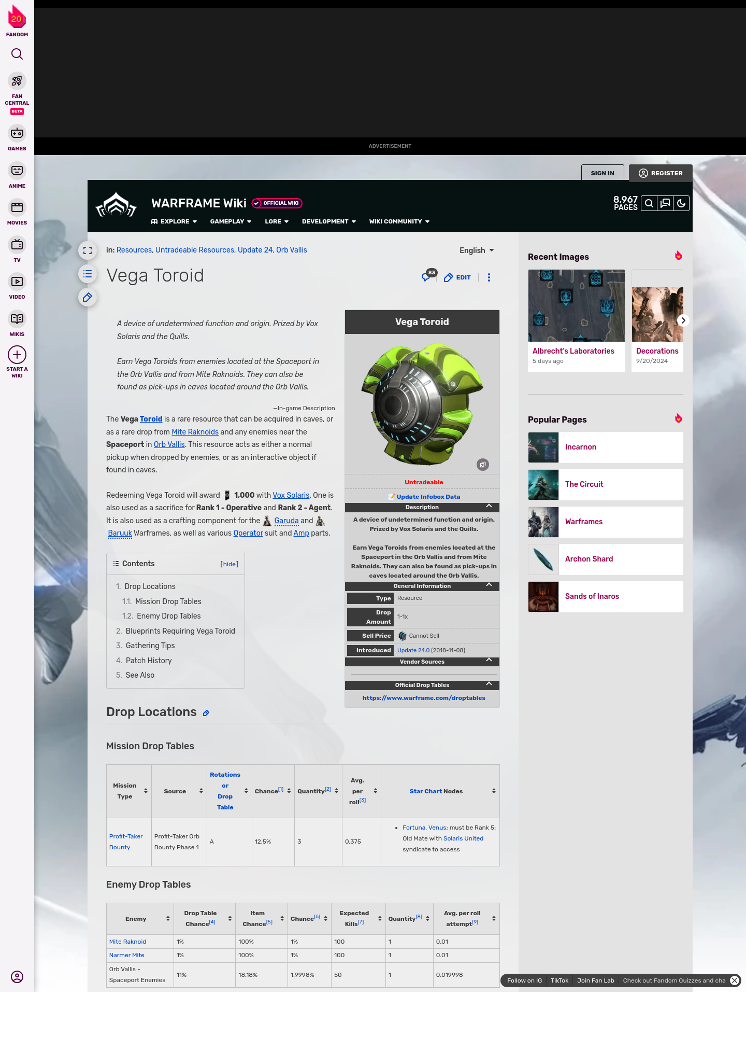Edit Drop Locations section pencil icon
This screenshot has width=746, height=1037.
coord(206,713)
